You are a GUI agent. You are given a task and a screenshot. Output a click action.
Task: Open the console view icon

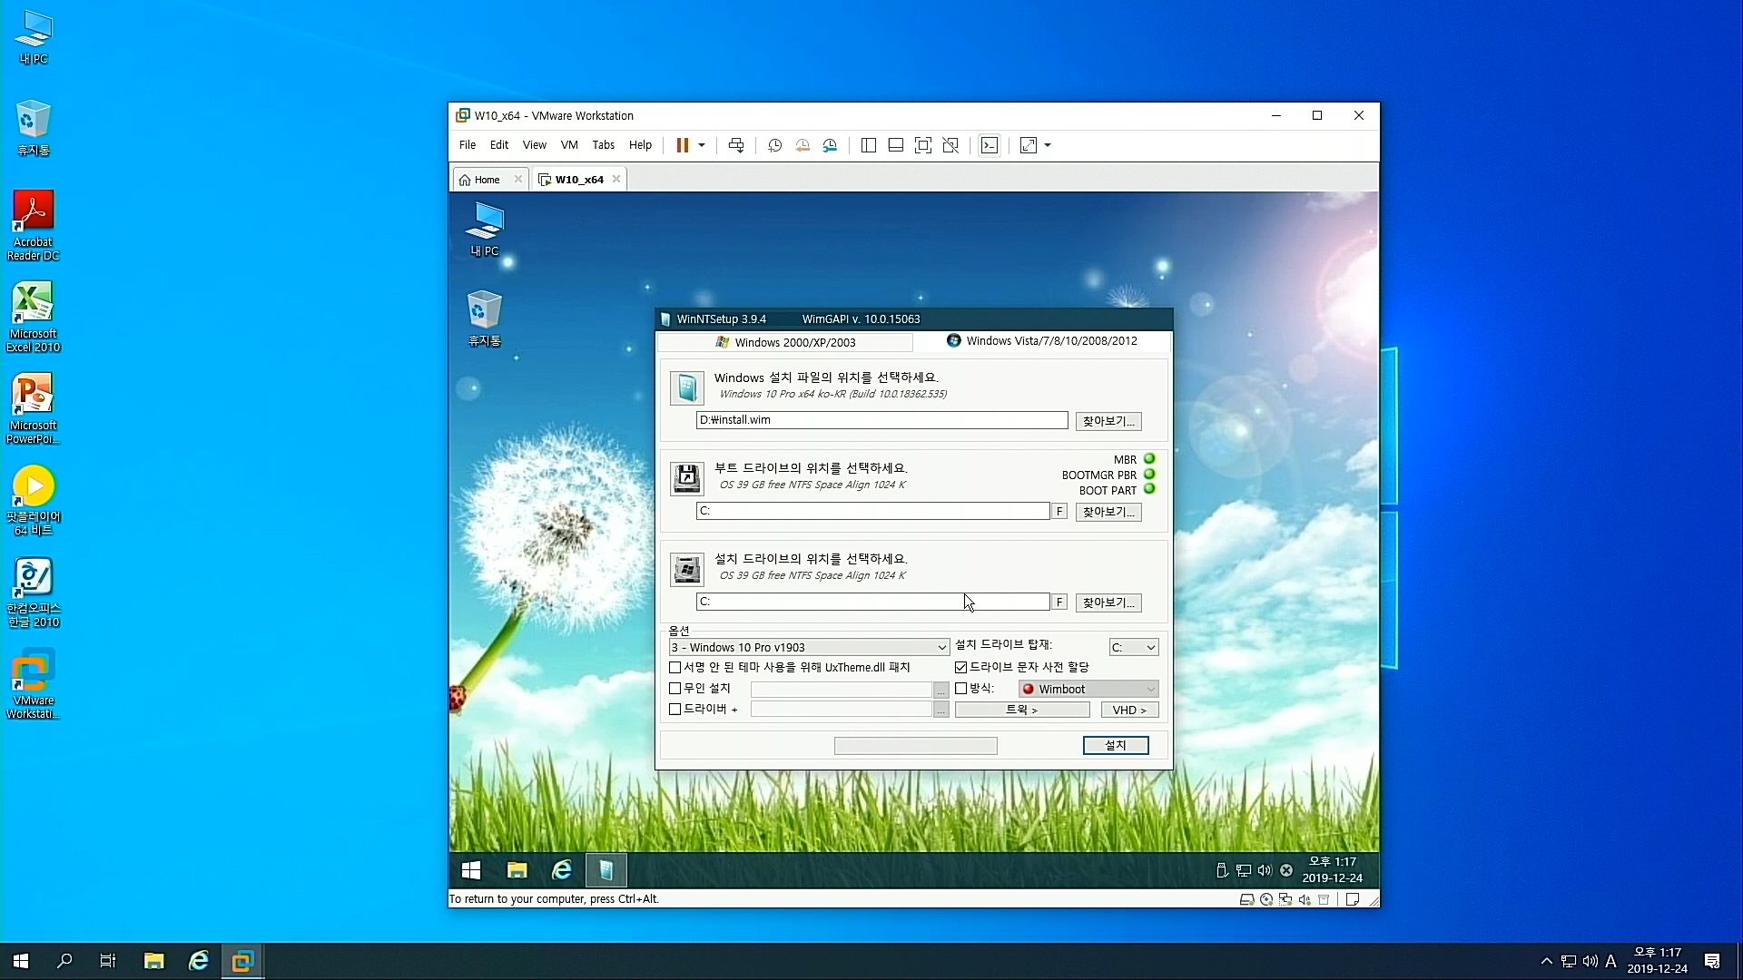pyautogui.click(x=990, y=145)
